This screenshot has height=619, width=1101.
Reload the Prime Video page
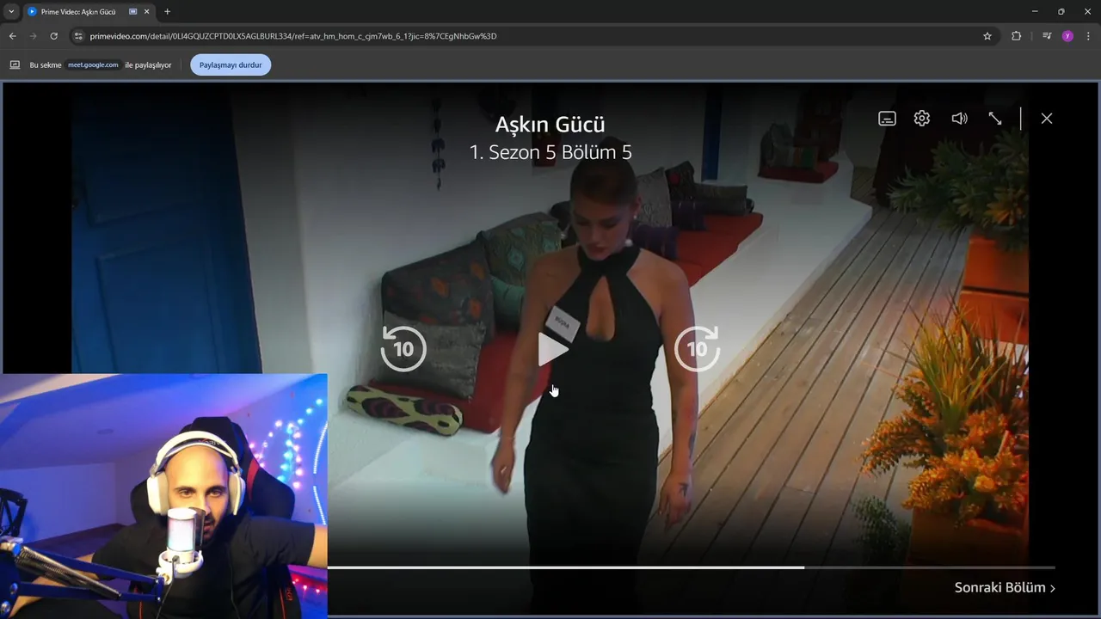tap(54, 36)
